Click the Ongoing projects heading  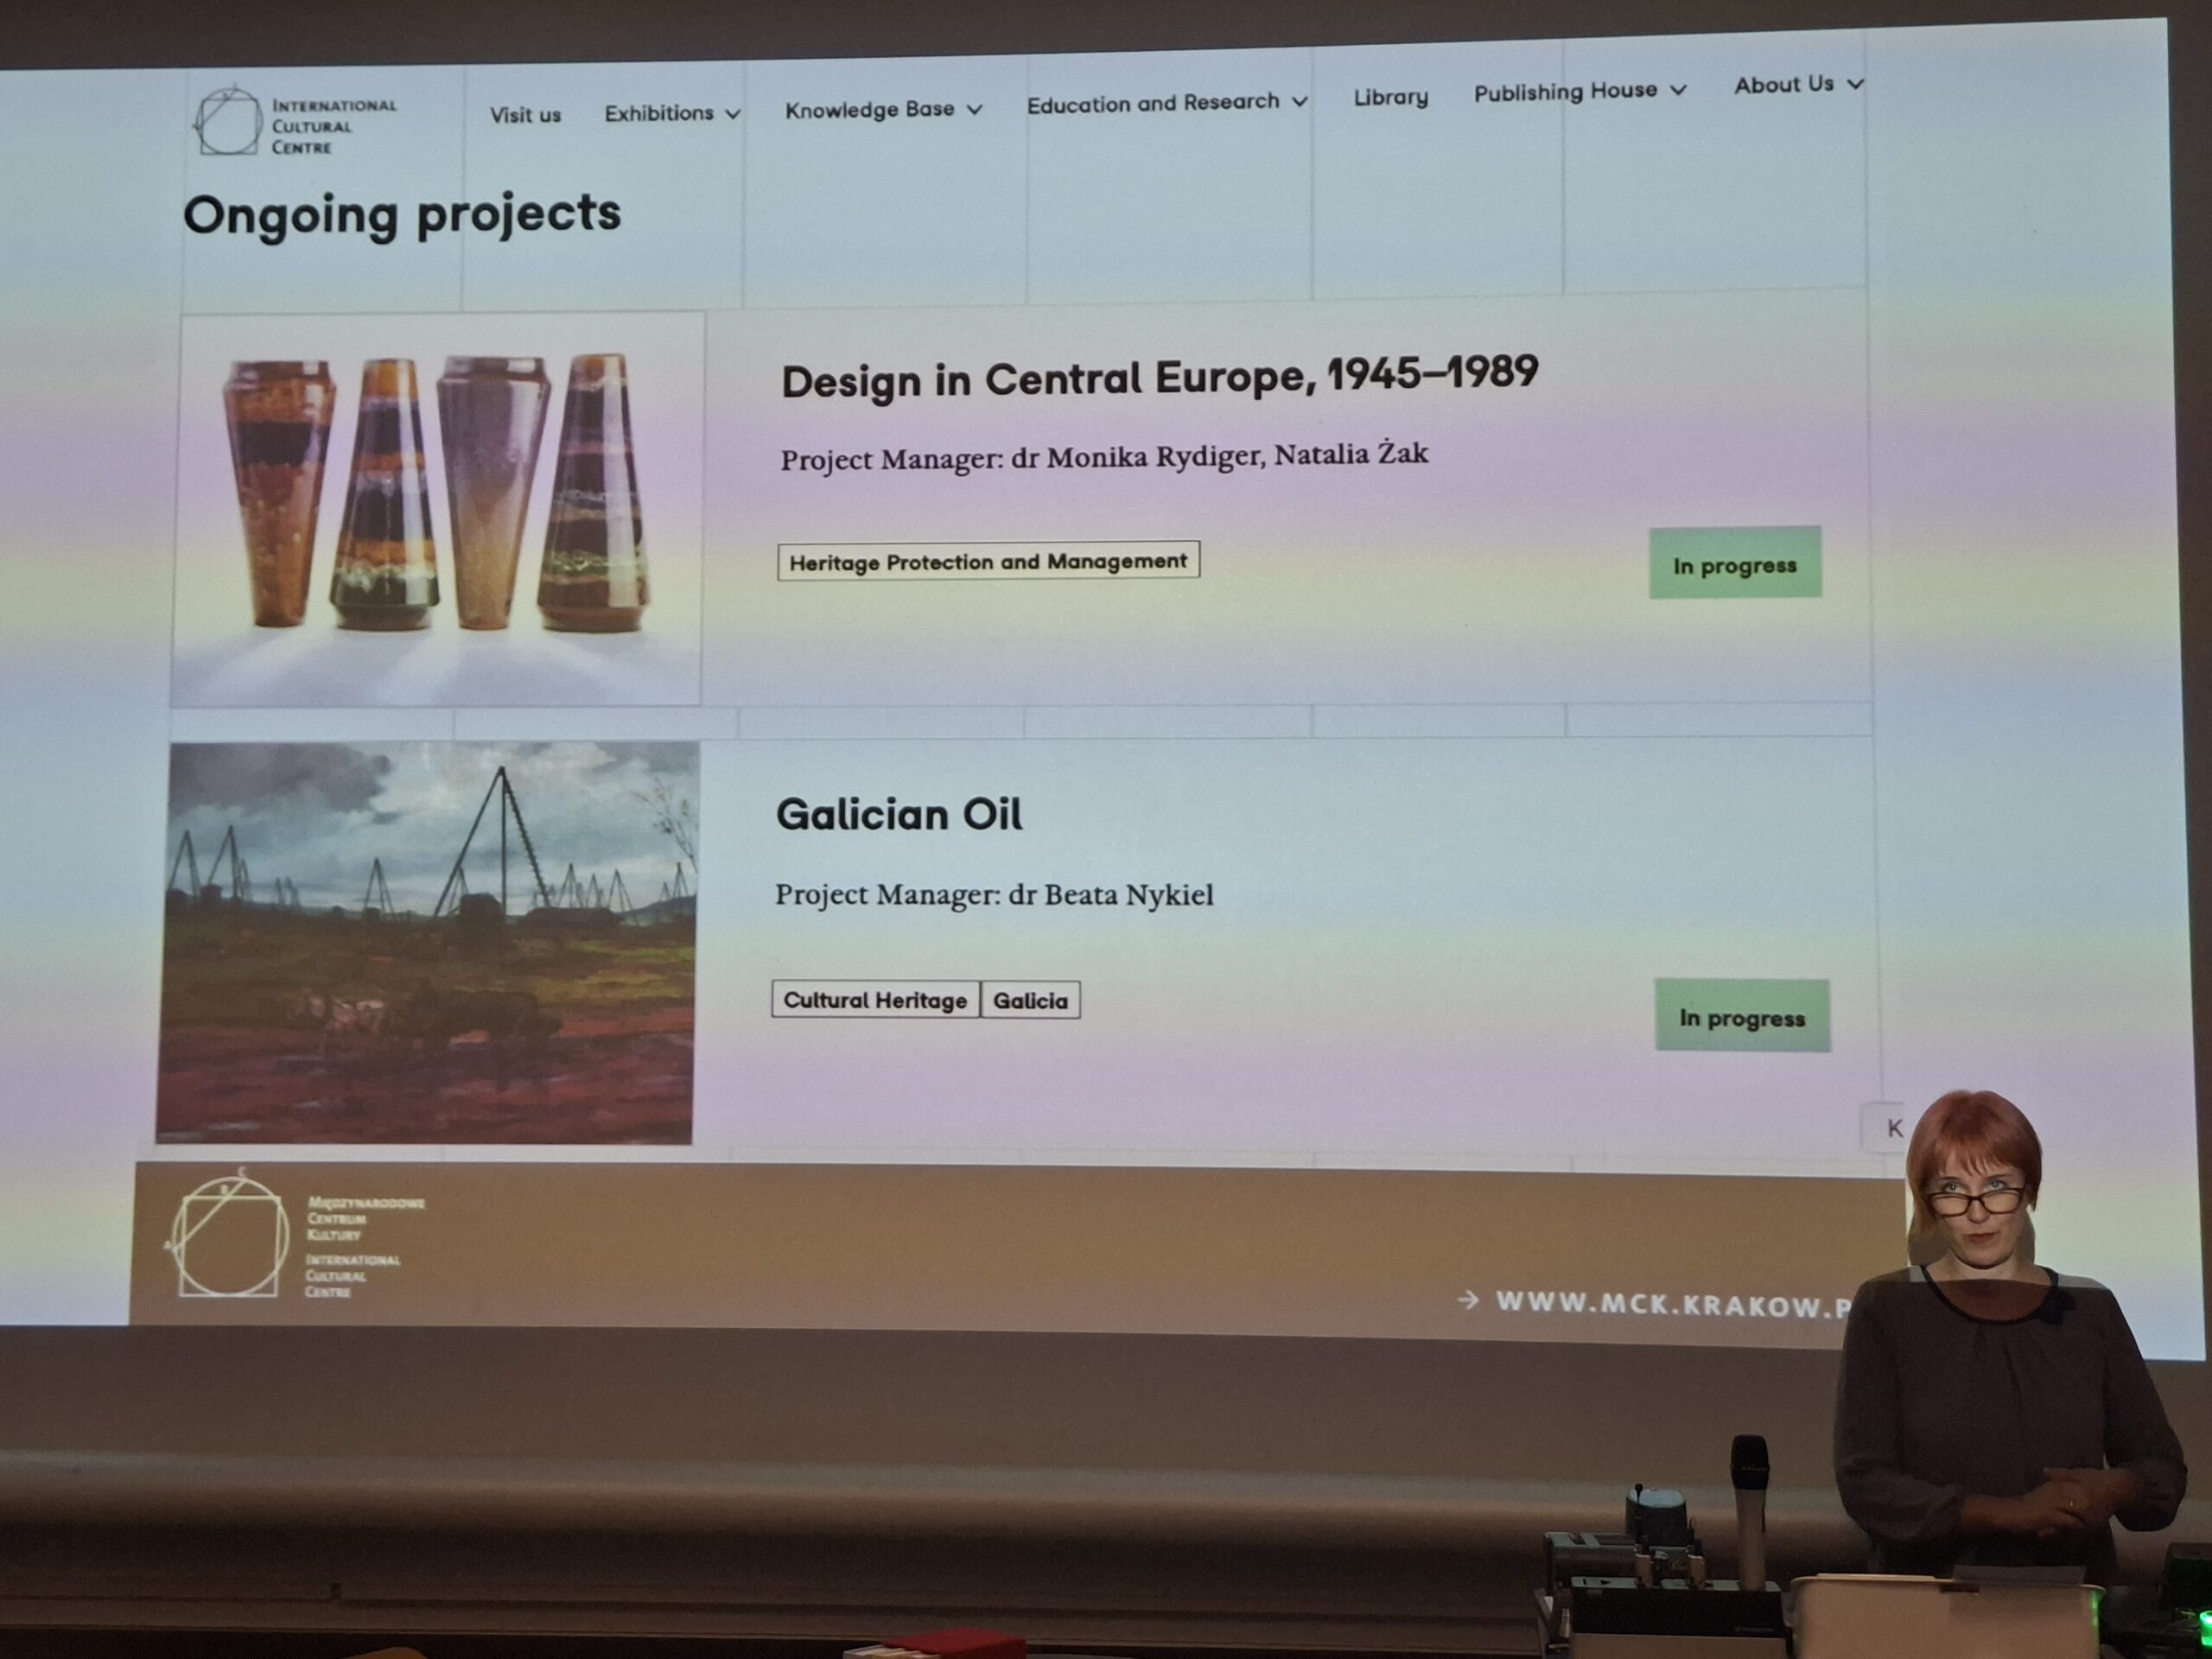(402, 215)
